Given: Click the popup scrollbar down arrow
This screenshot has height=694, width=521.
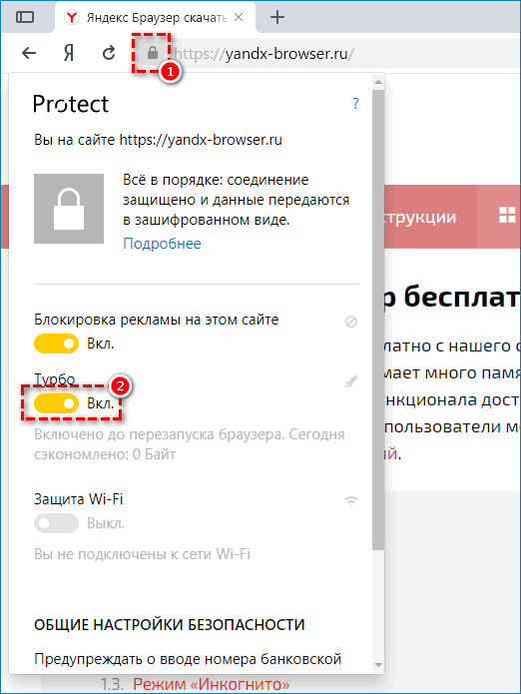Looking at the screenshot, I should [378, 665].
